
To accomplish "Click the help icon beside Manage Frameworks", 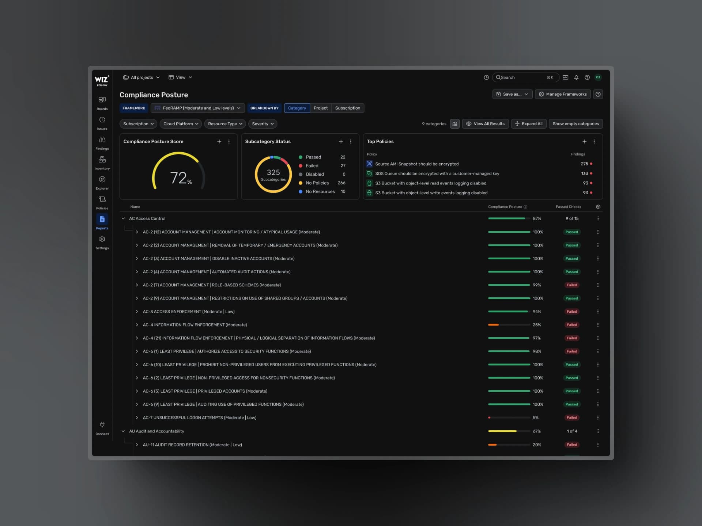I will point(598,94).
